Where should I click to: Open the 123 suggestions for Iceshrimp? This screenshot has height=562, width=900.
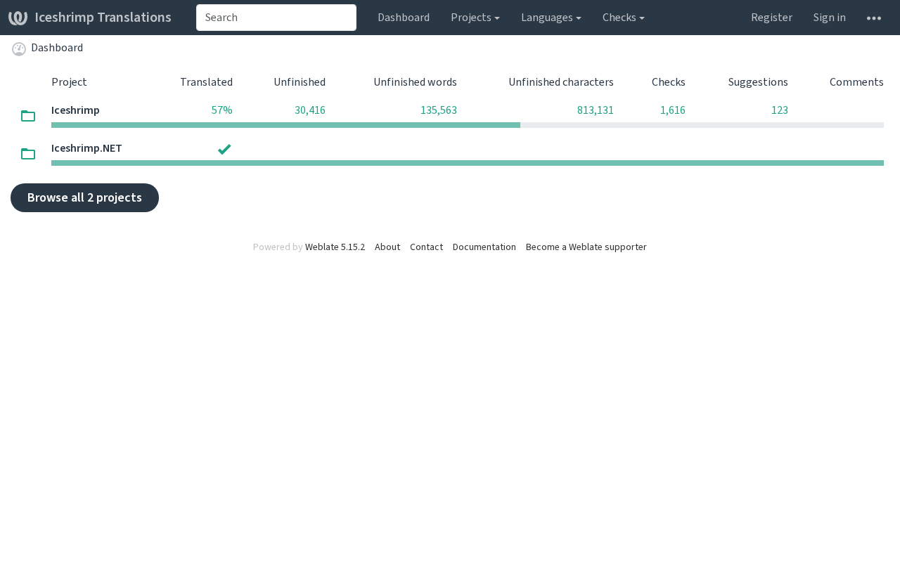coord(779,110)
